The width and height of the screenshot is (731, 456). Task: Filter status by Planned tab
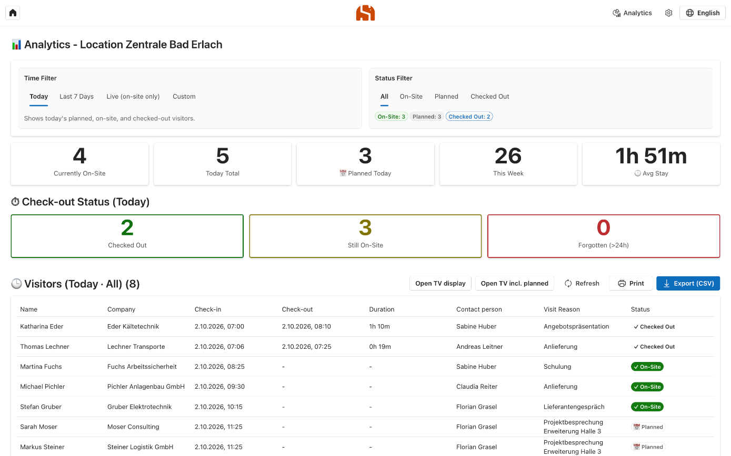pyautogui.click(x=446, y=97)
